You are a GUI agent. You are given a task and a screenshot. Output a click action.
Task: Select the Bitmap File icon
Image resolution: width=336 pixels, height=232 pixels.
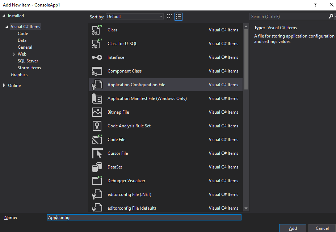pyautogui.click(x=97, y=112)
